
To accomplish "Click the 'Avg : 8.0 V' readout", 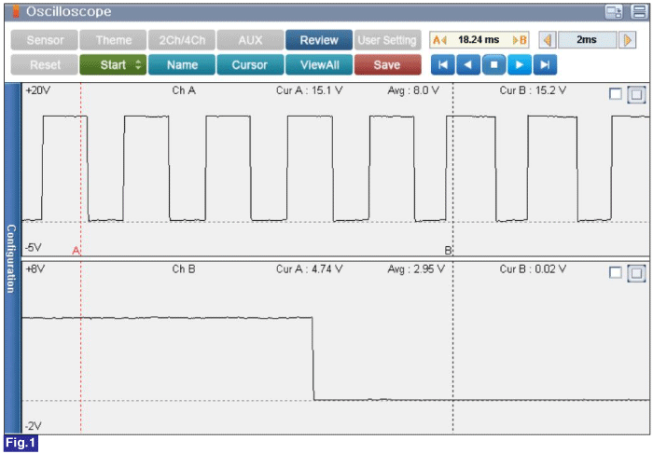I will 413,90.
